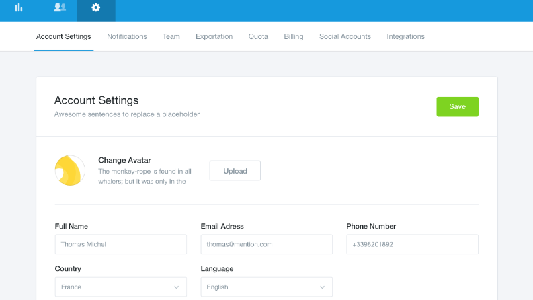Viewport: 533px width, 300px height.
Task: Click the yellow avatar image
Action: click(x=70, y=170)
